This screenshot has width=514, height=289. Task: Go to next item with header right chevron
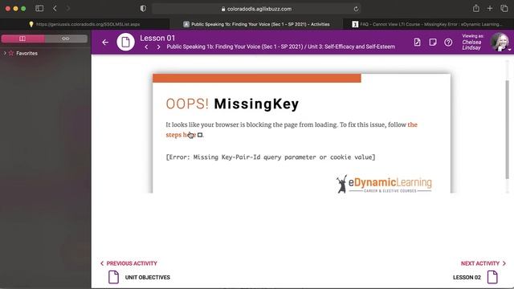159,47
